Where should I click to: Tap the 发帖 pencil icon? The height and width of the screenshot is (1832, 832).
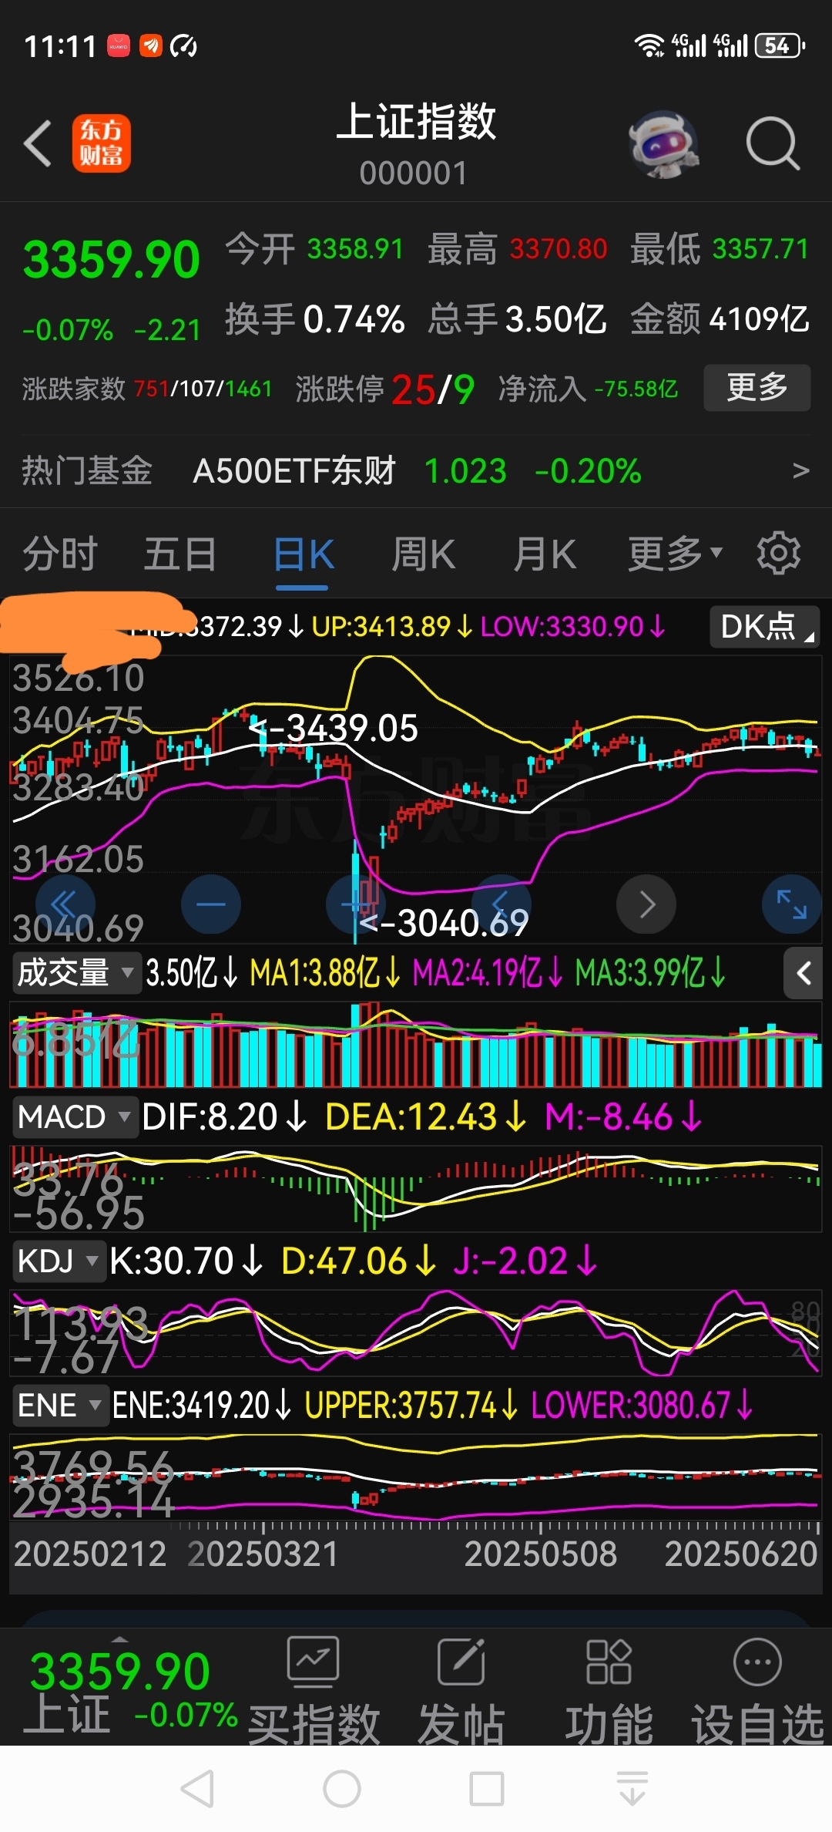(461, 1662)
